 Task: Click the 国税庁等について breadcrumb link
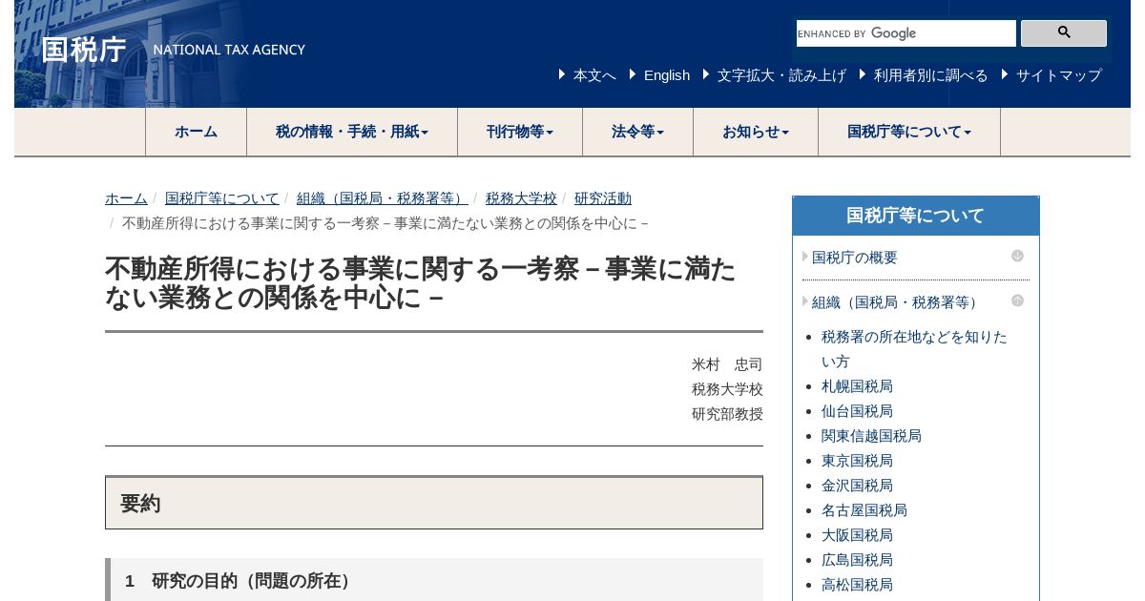coord(222,198)
